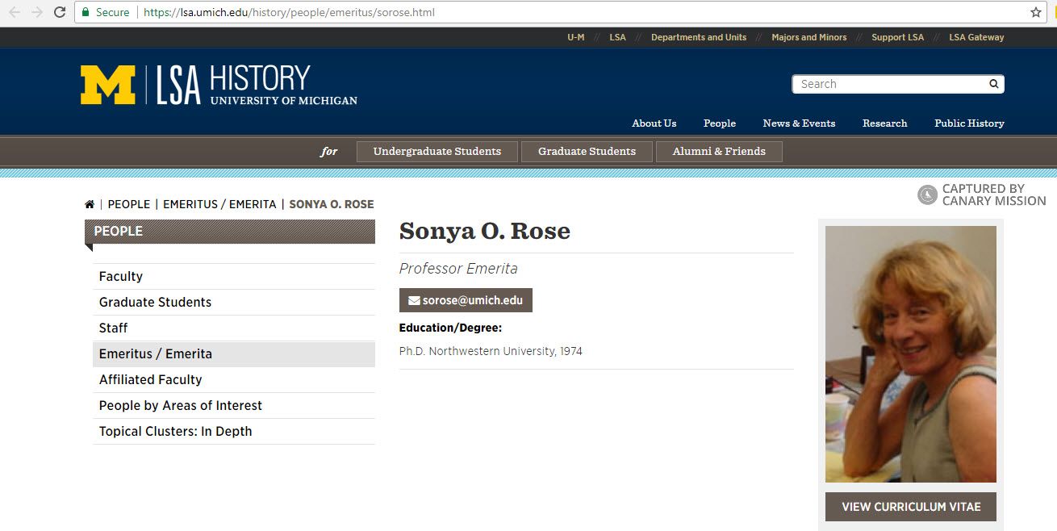1057x531 pixels.
Task: Open the News & Events menu
Action: coord(799,123)
